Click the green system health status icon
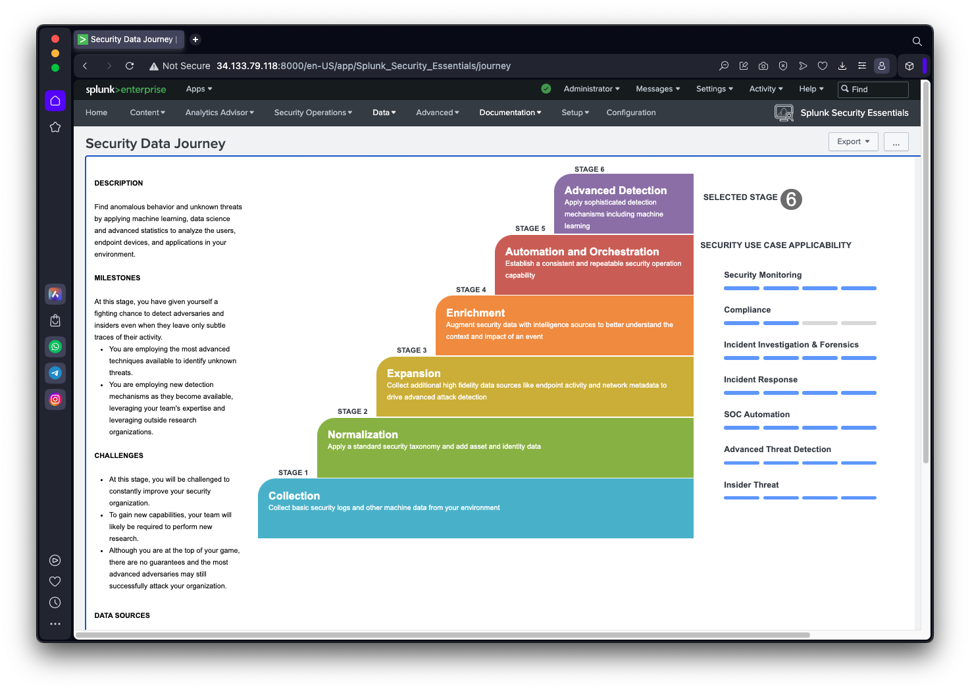 click(x=546, y=89)
